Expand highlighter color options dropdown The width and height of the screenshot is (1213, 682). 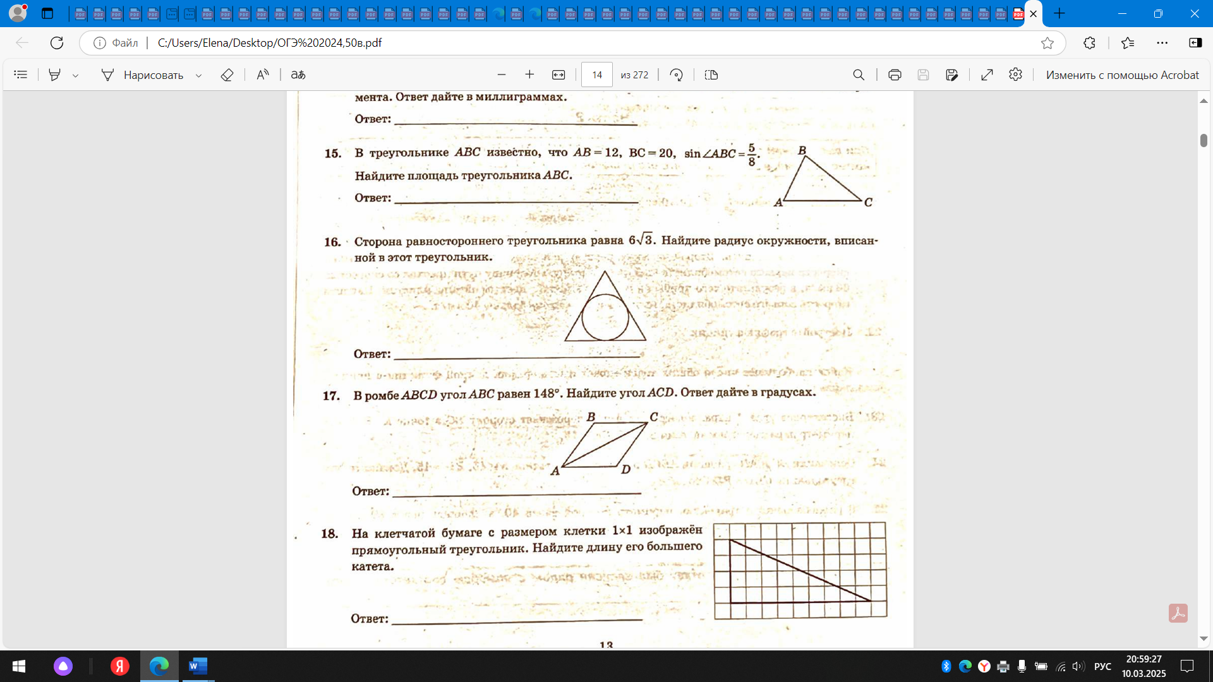coord(75,75)
